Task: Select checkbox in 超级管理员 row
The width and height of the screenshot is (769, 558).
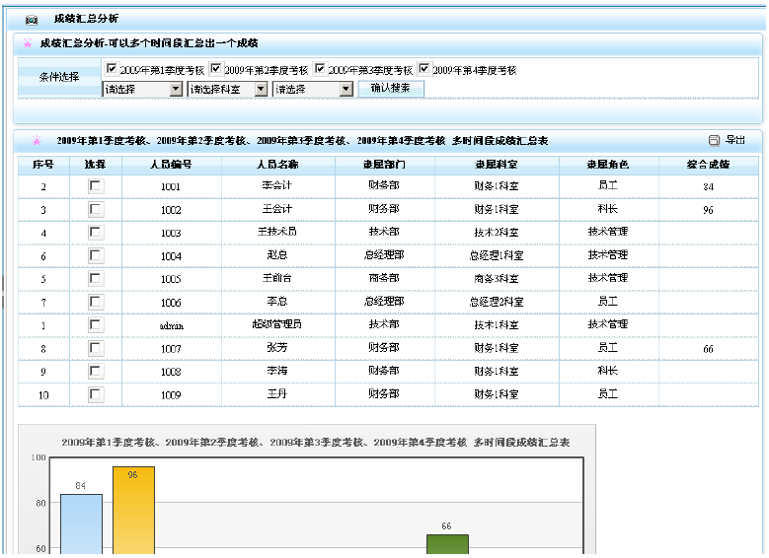Action: click(95, 324)
